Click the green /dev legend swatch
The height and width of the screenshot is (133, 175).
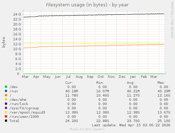6,87
